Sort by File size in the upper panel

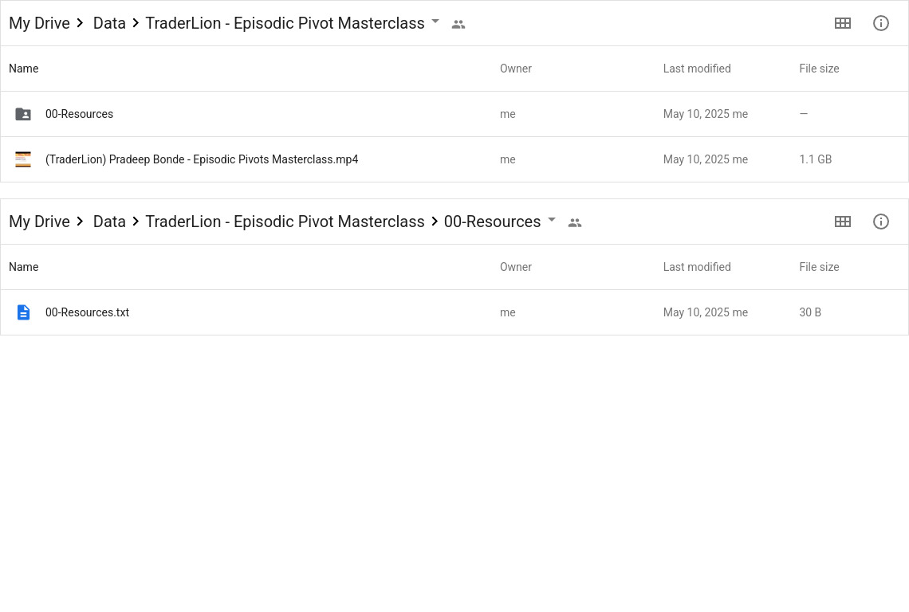click(x=819, y=69)
